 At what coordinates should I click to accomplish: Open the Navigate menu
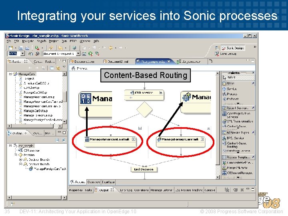pyautogui.click(x=28, y=41)
